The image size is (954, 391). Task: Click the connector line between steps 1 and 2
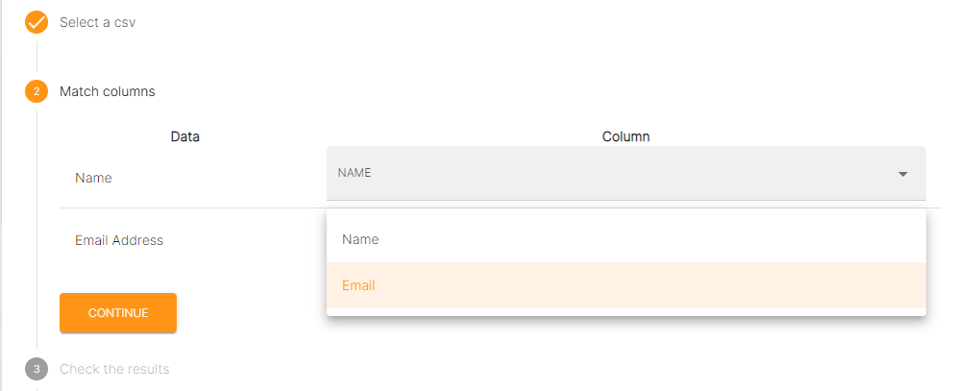(x=37, y=56)
